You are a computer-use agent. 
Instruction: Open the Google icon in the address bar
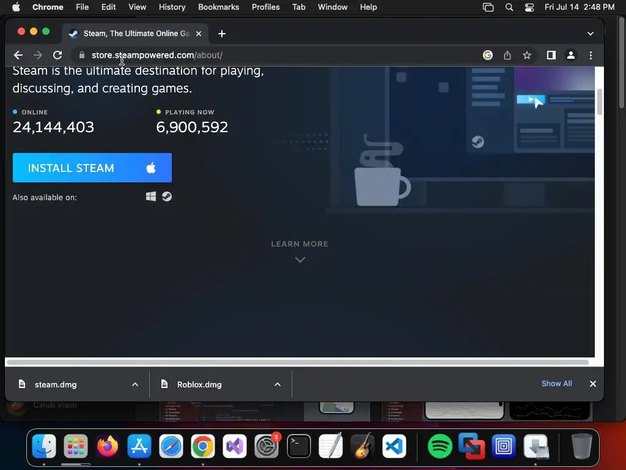coord(487,55)
